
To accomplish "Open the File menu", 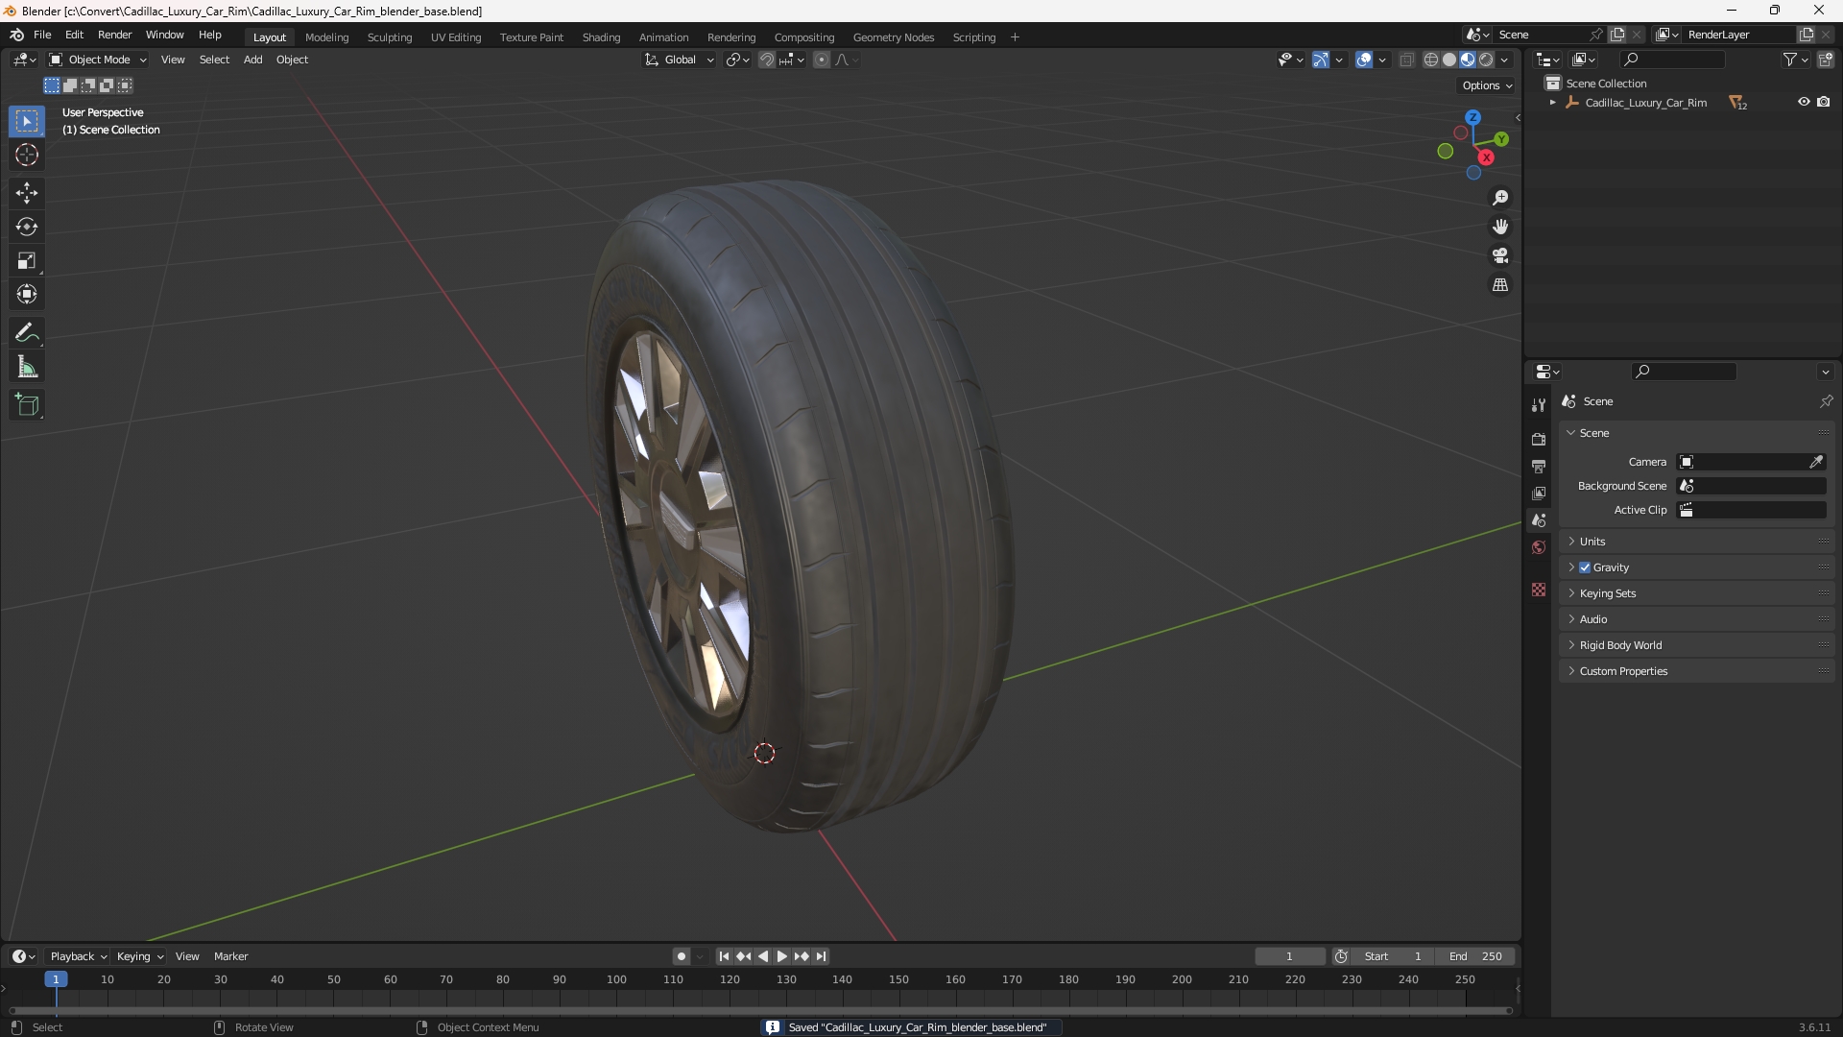I will [x=42, y=35].
